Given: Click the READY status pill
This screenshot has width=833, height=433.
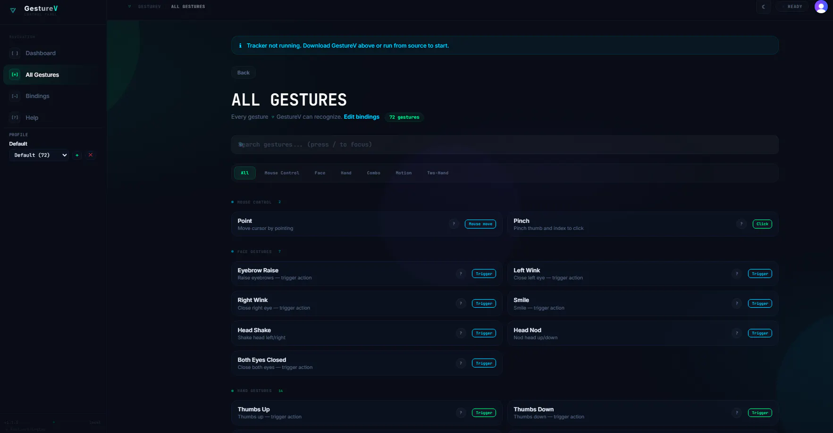Looking at the screenshot, I should [791, 7].
